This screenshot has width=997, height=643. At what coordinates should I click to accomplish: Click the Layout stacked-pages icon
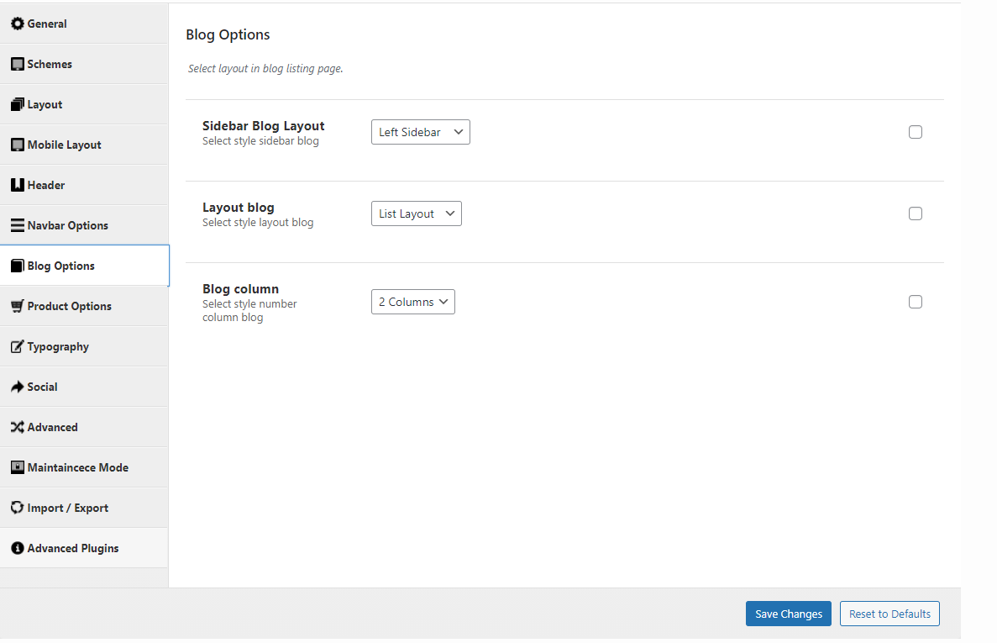click(17, 104)
